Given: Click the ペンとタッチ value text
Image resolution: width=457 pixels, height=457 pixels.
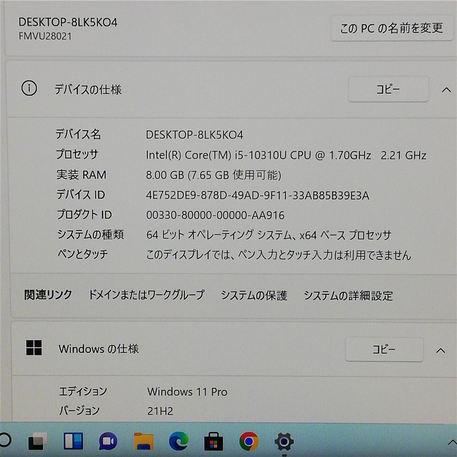Looking at the screenshot, I should pyautogui.click(x=278, y=255).
